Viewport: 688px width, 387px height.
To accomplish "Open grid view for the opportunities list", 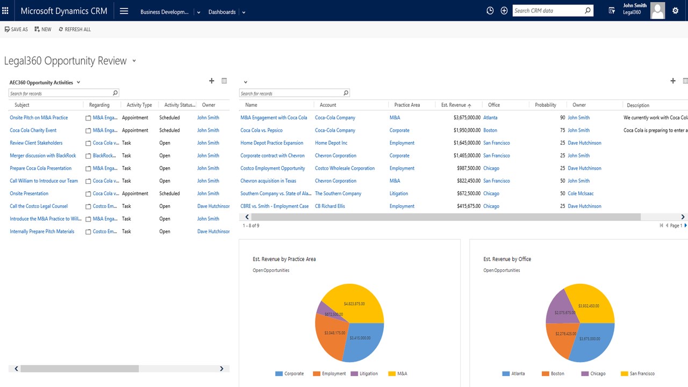I will point(685,81).
